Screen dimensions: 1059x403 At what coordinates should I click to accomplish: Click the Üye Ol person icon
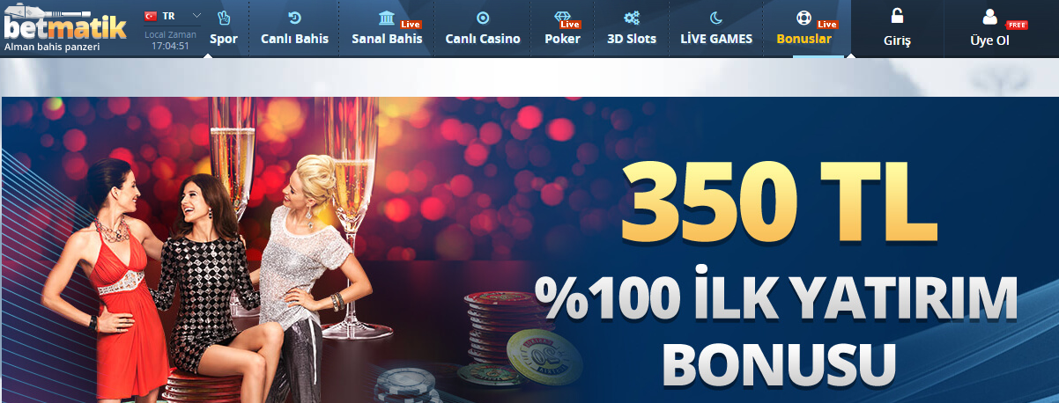(x=990, y=16)
